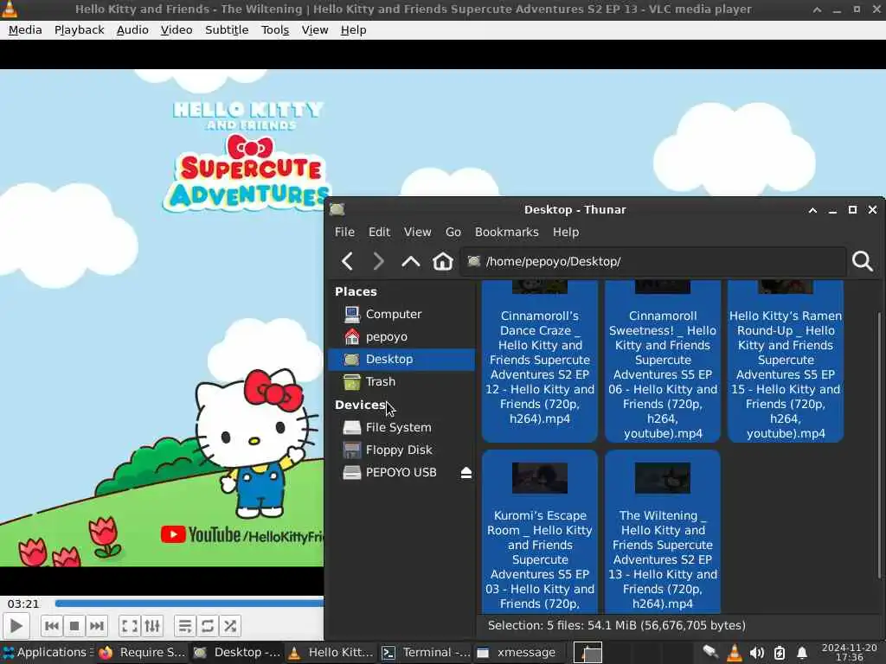
Task: Switch to Firefox Require S... taskbar window
Action: [x=143, y=652]
